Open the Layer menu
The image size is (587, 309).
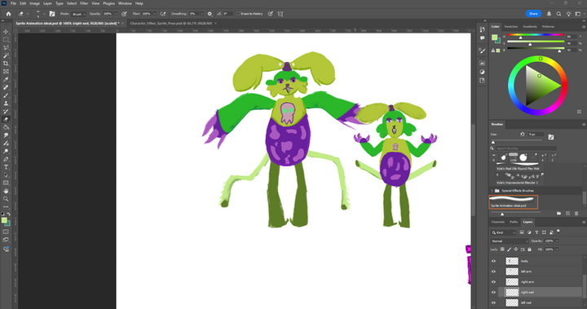pos(47,3)
